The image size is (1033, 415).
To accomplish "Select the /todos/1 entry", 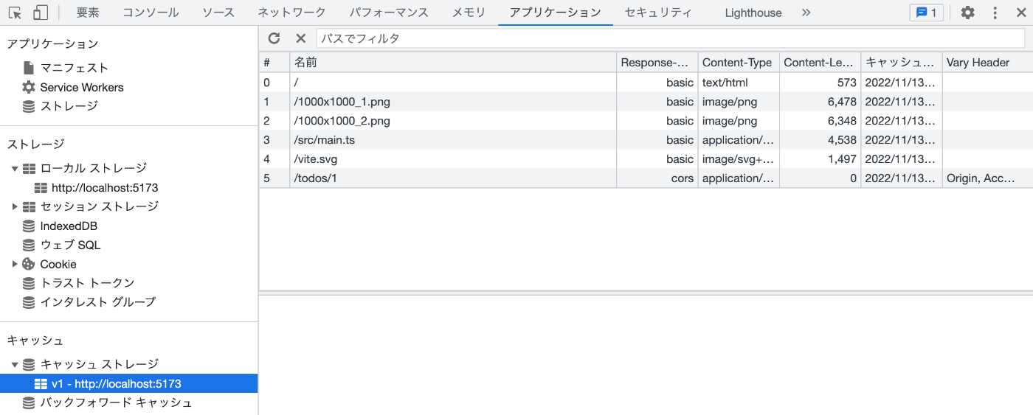I will tap(646, 178).
